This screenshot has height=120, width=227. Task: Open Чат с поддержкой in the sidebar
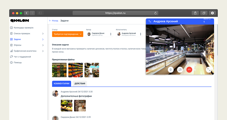coord(21,57)
